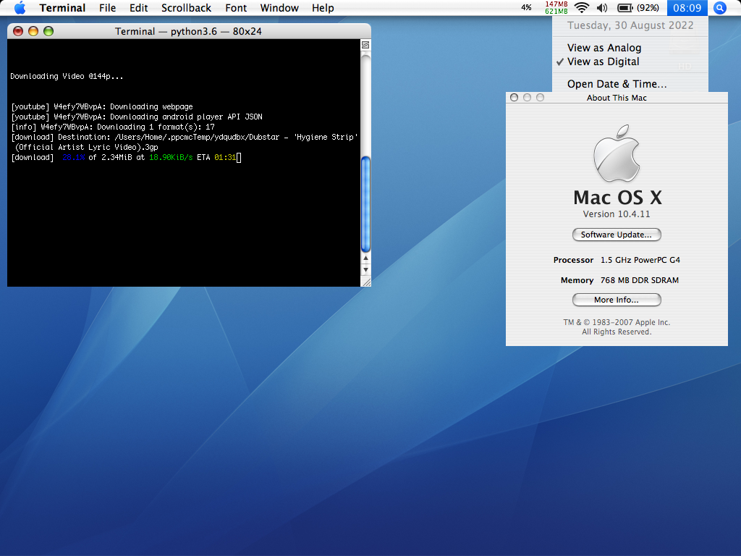
Task: Click the 'Downloading Video @144p...' line
Action: tap(67, 76)
